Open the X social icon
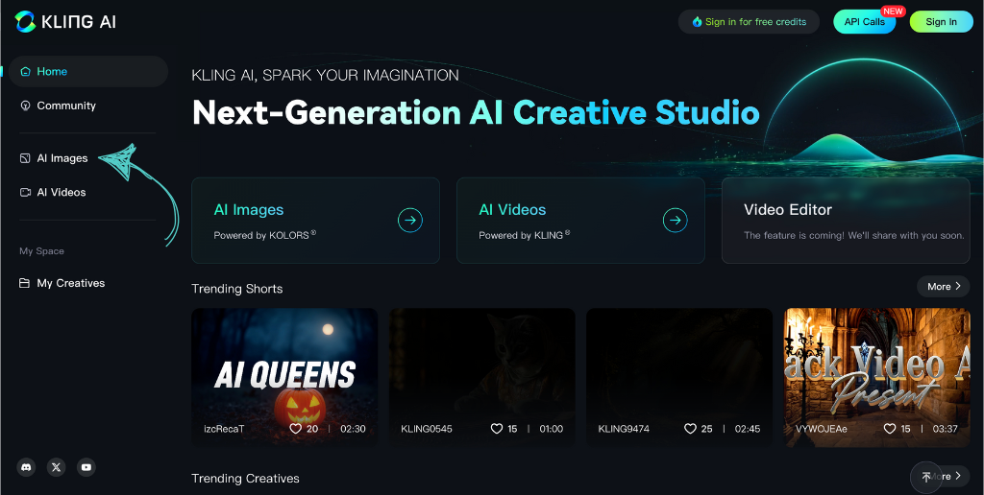This screenshot has height=495, width=984. click(57, 467)
